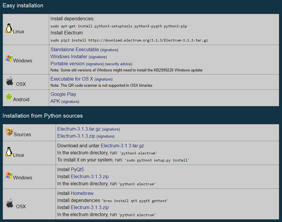Open the Windows Installer link

coord(69,56)
